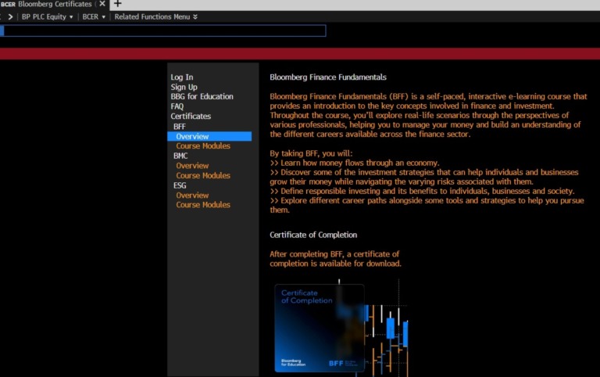Select Certificates in the sidebar
The image size is (600, 377).
(x=191, y=117)
